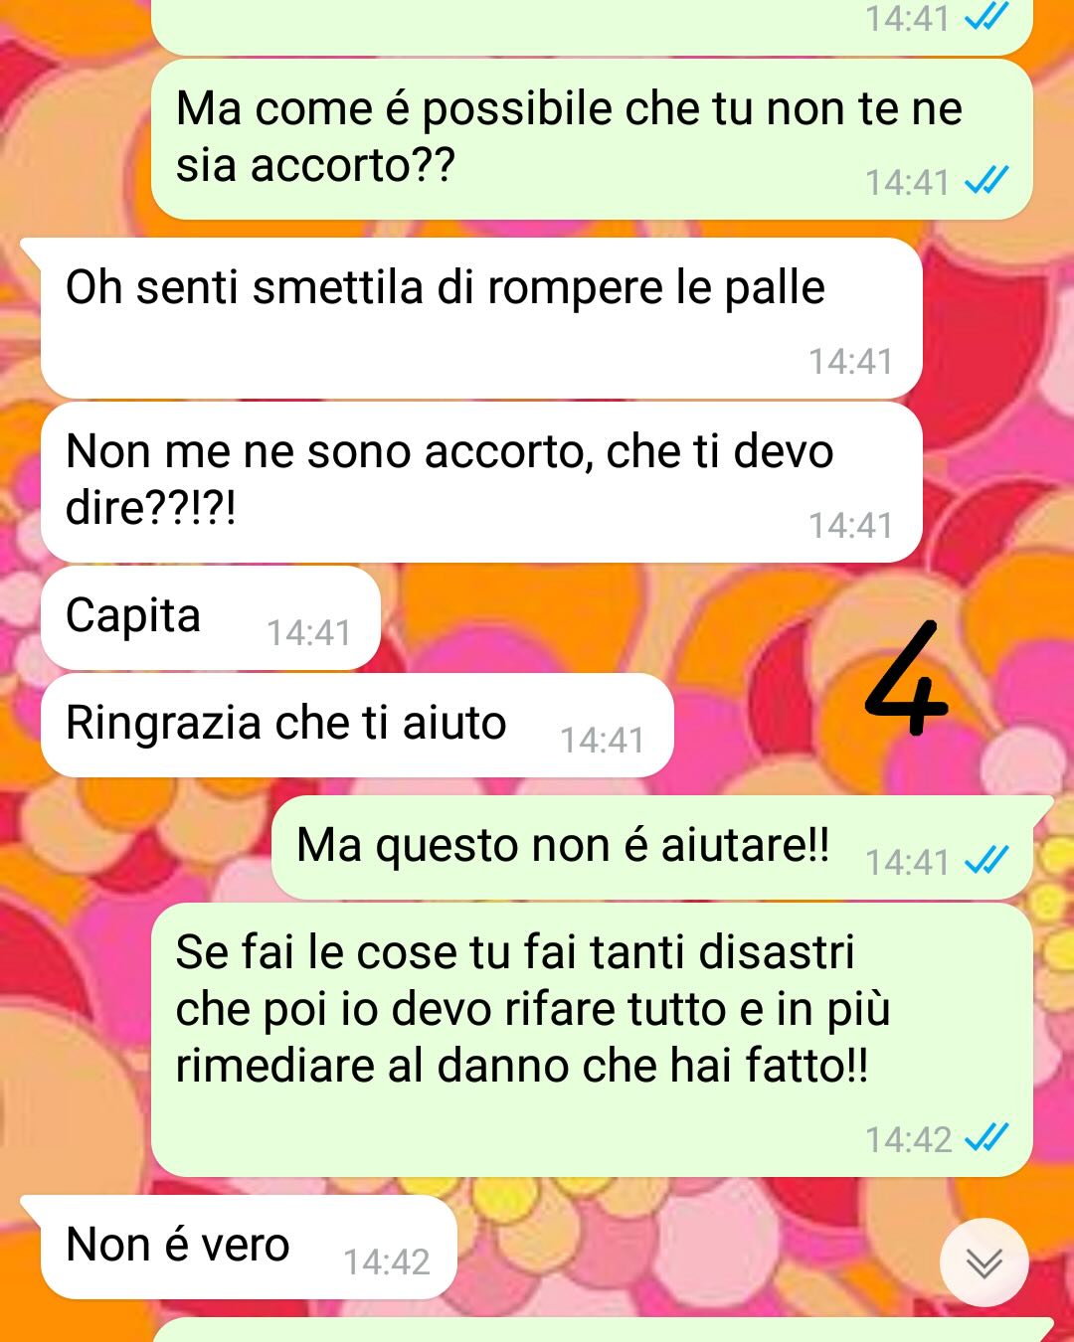
Task: Tap the blue ticks next to 14:42
Action: pyautogui.click(x=986, y=1136)
